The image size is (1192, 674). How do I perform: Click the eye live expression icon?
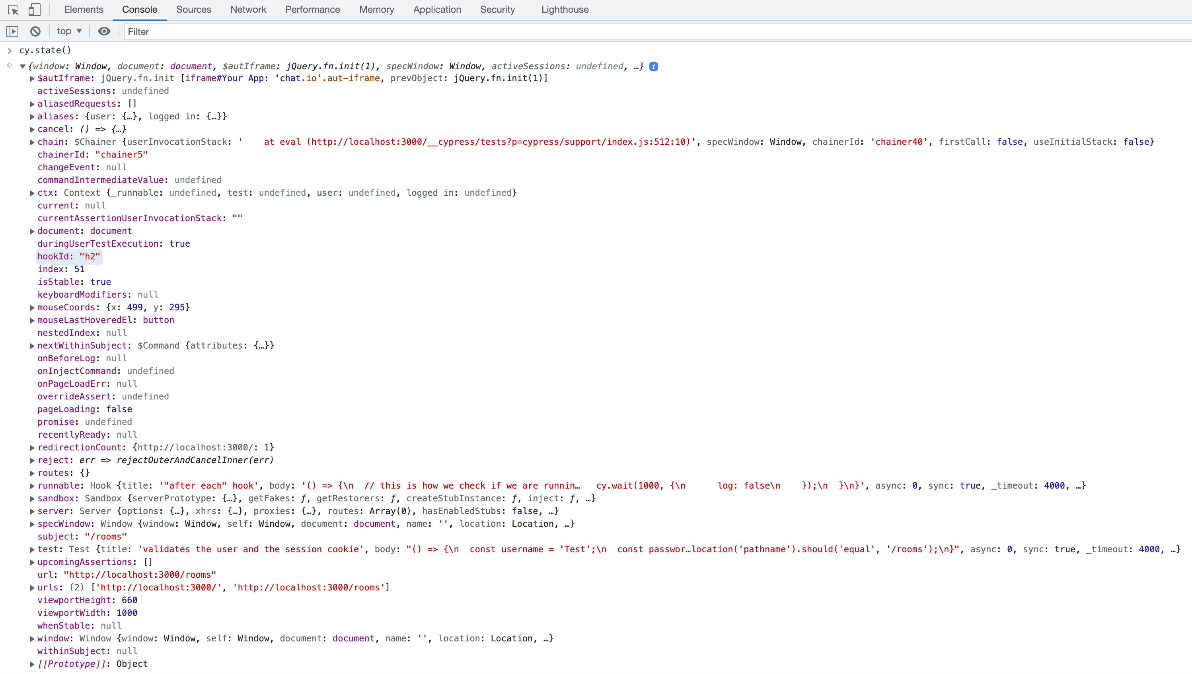click(x=104, y=31)
